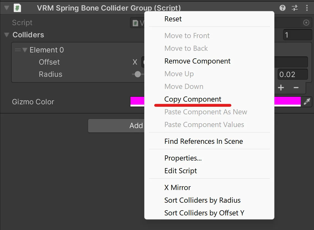Click the component presets sliders icon

(x=294, y=8)
